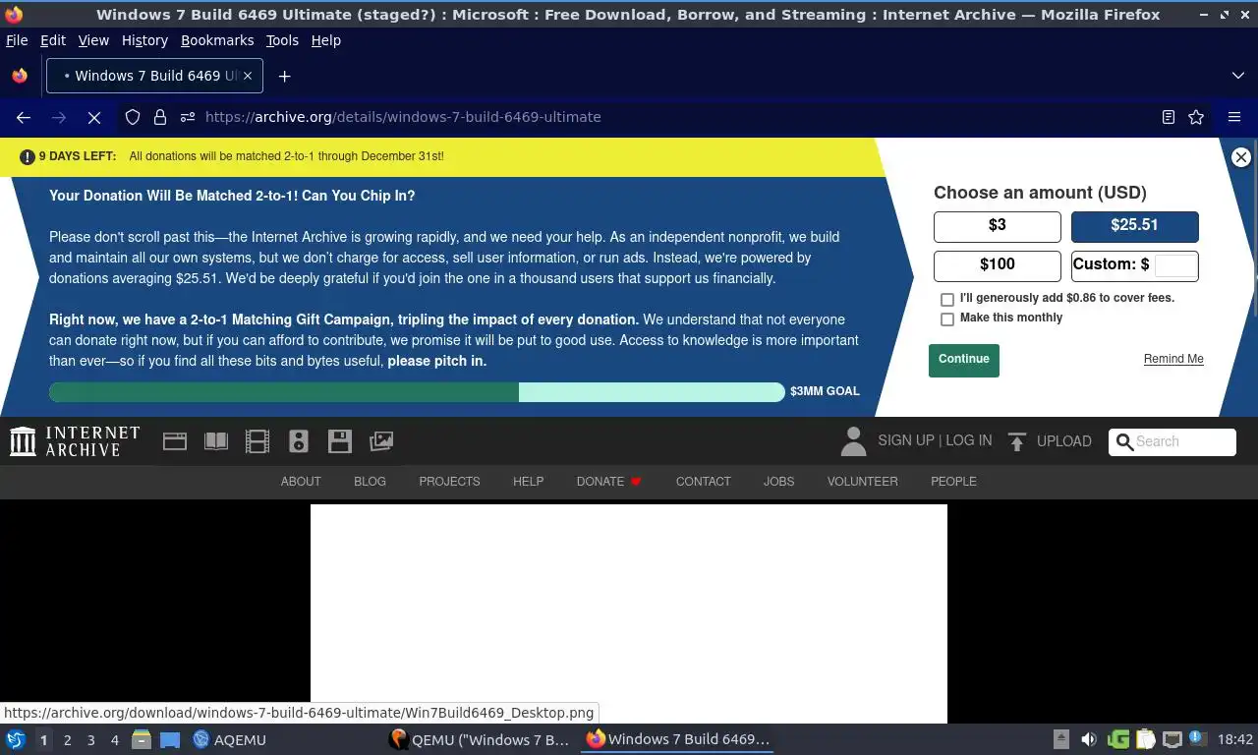
Task: Stop loading the page
Action: [x=94, y=117]
